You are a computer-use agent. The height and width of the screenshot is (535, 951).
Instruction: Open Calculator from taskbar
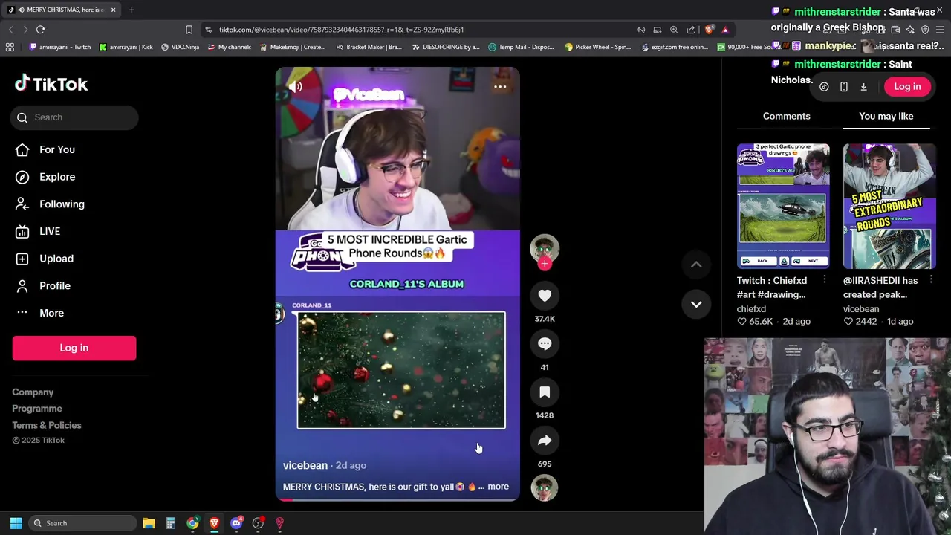click(170, 523)
